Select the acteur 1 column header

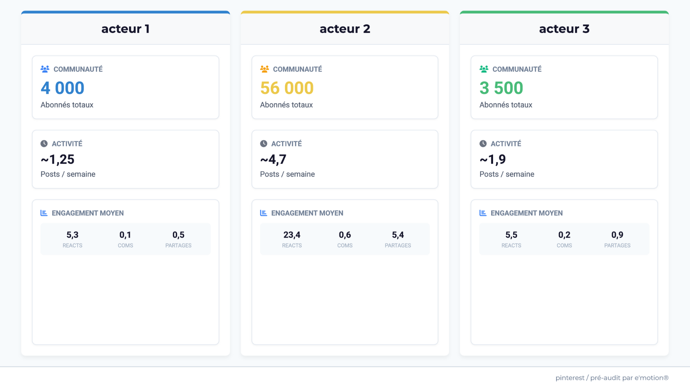coord(125,29)
